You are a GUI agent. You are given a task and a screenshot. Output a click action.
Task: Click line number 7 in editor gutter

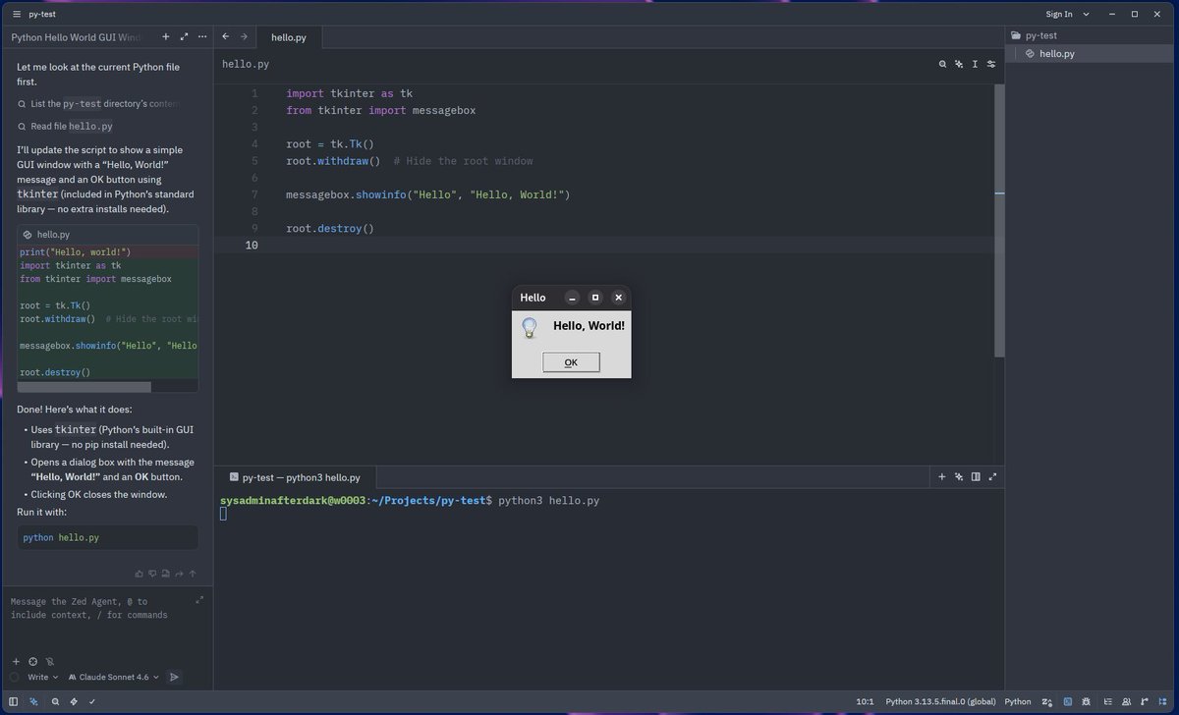tap(254, 194)
